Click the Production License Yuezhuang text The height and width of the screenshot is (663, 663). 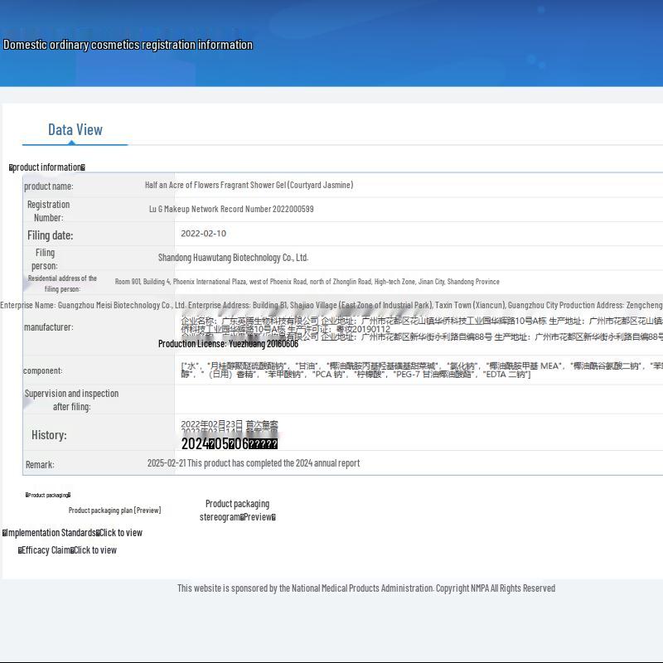click(x=228, y=344)
